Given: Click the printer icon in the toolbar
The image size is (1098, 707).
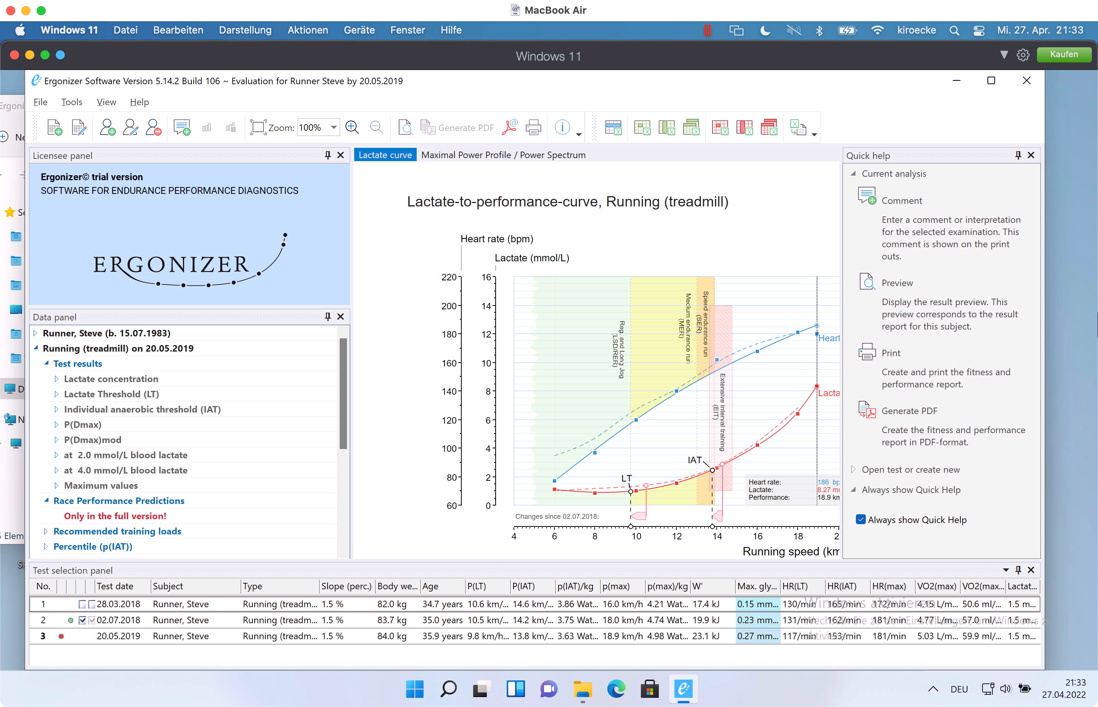Looking at the screenshot, I should coord(533,128).
